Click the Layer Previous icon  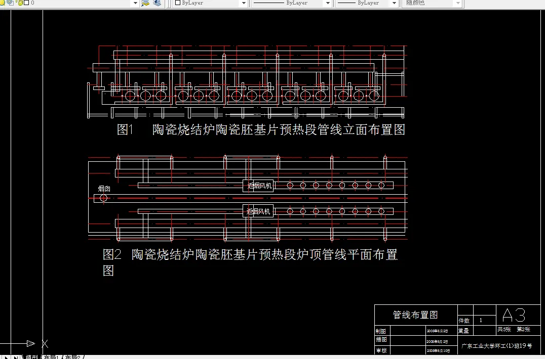click(157, 3)
